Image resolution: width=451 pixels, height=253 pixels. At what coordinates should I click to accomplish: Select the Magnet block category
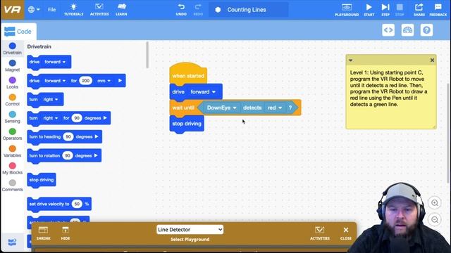point(13,65)
